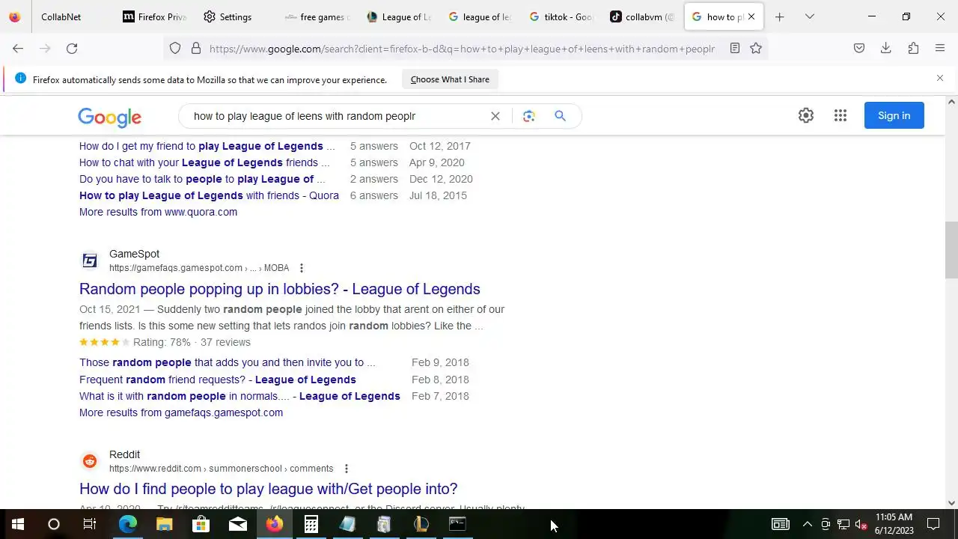
Task: Bookmark this page with the star
Action: [756, 49]
